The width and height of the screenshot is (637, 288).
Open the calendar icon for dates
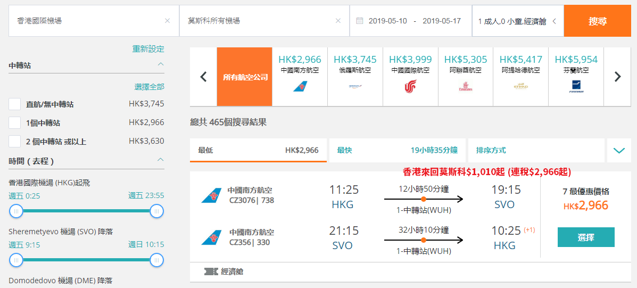click(x=360, y=21)
